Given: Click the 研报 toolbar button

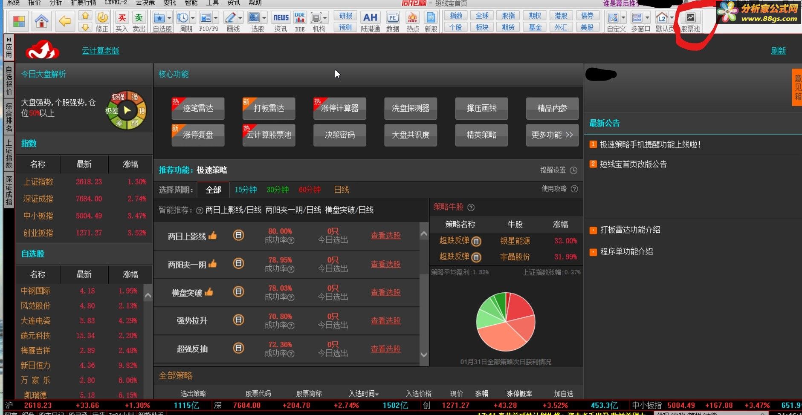Looking at the screenshot, I should click(345, 16).
